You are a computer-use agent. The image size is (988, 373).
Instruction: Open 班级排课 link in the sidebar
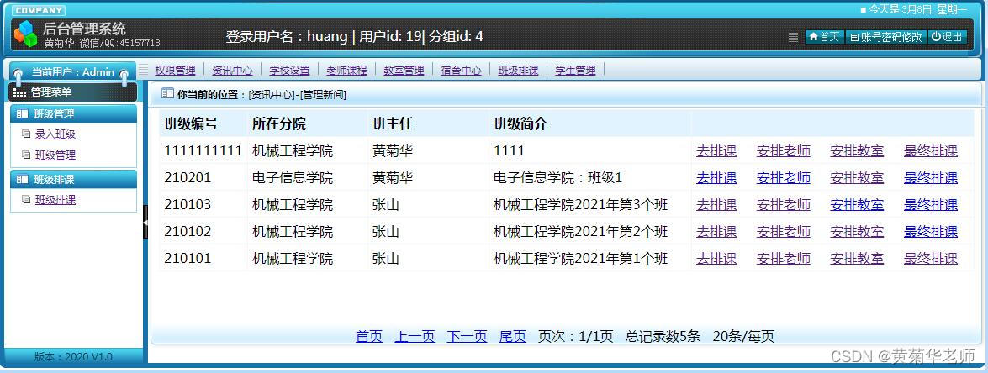click(55, 200)
